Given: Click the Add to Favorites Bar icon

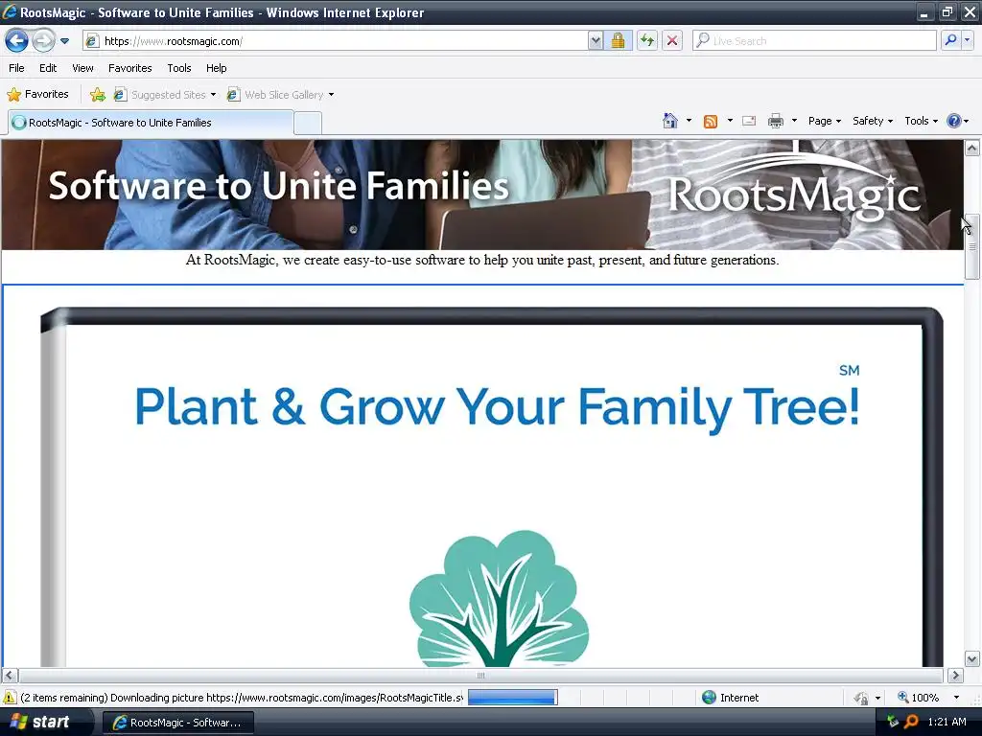Looking at the screenshot, I should click(x=98, y=95).
